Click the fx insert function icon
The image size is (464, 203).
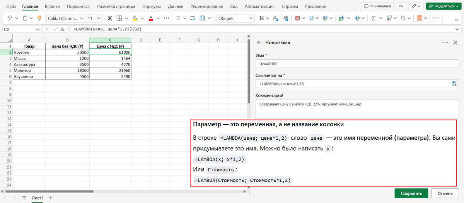click(x=62, y=29)
